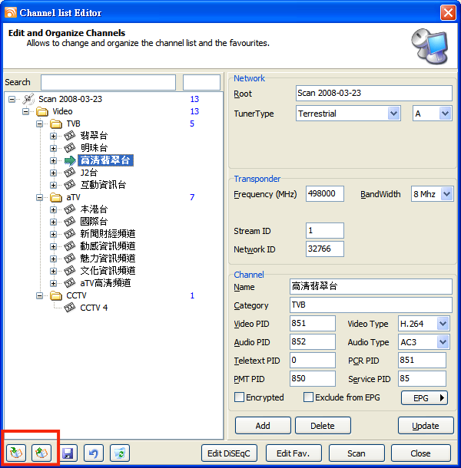
Task: Open Edit Fav.
Action: pyautogui.click(x=294, y=453)
